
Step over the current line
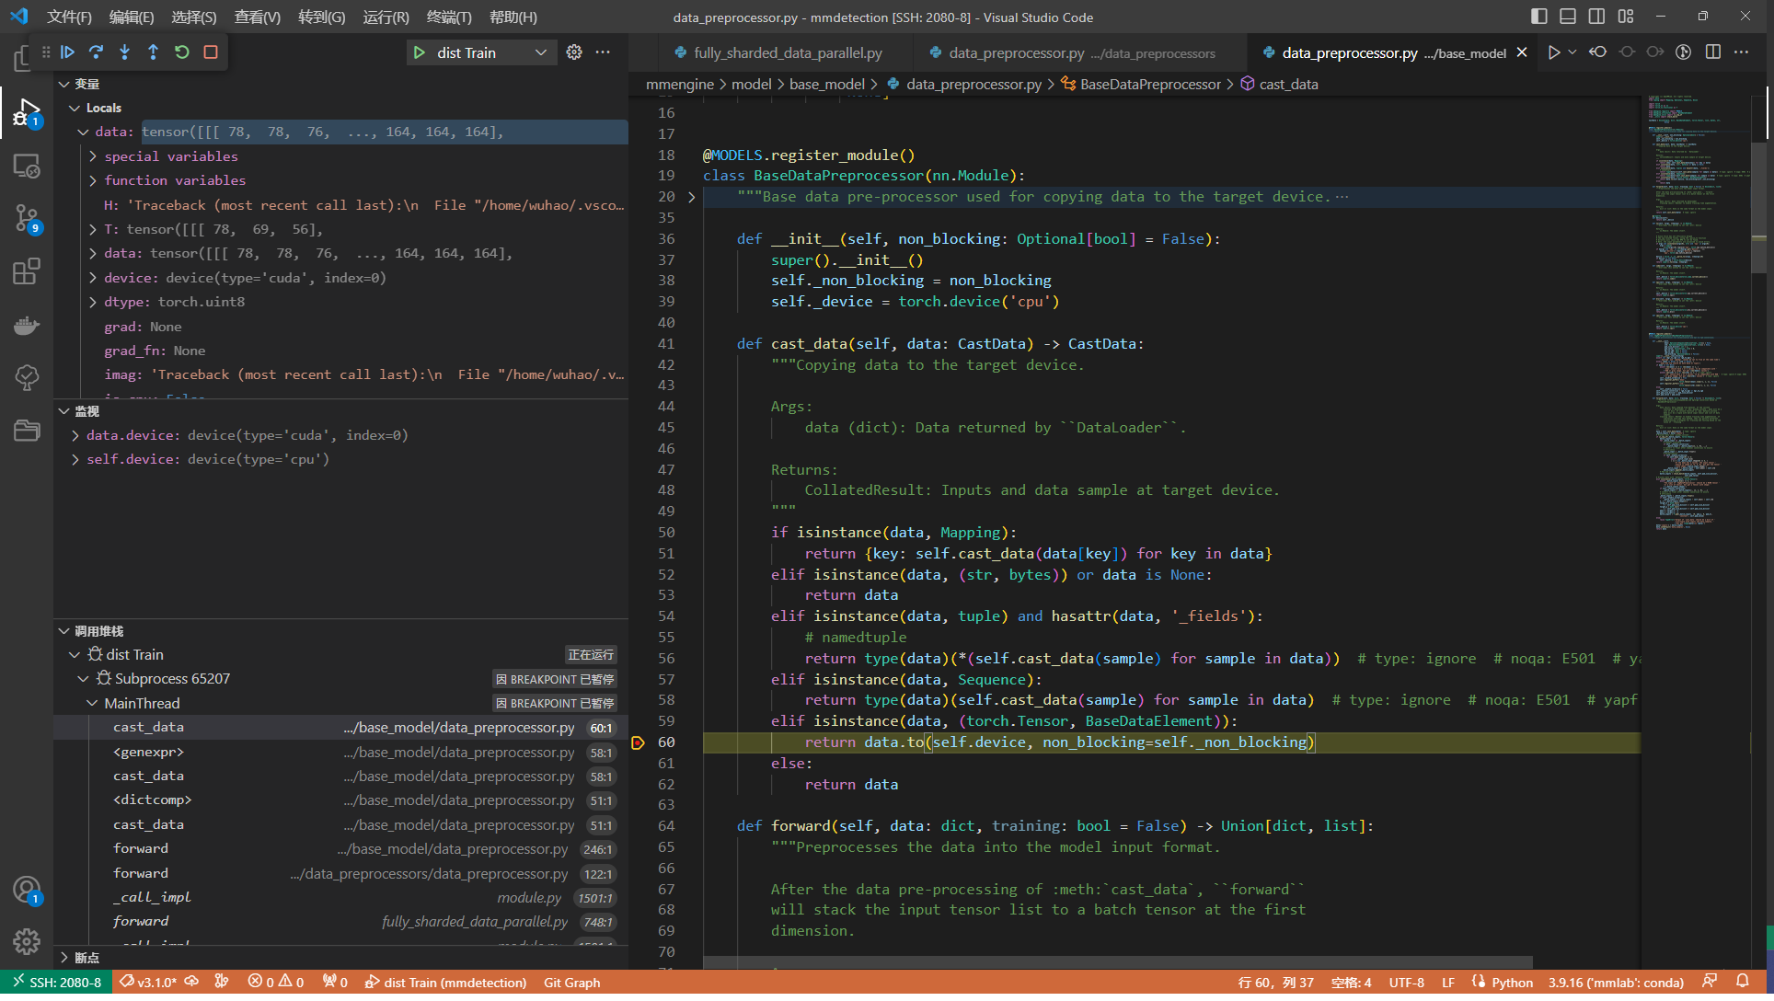96,52
